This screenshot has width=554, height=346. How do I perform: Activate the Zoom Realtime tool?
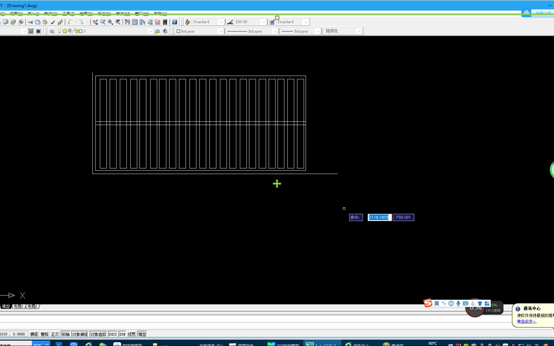pos(103,22)
